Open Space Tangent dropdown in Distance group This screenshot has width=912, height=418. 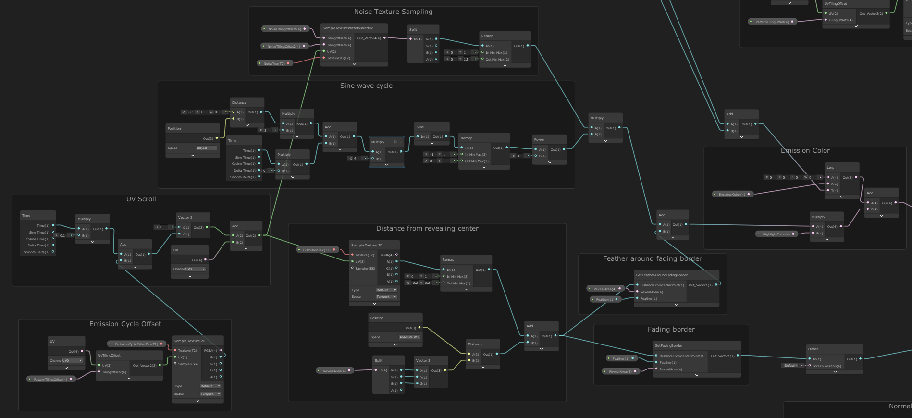click(387, 297)
